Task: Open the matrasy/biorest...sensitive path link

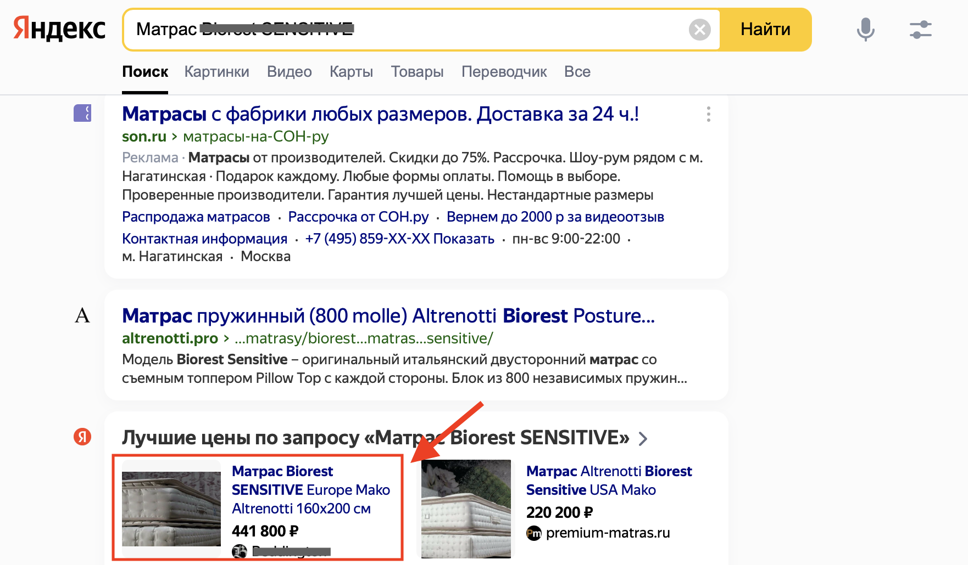Action: [364, 338]
